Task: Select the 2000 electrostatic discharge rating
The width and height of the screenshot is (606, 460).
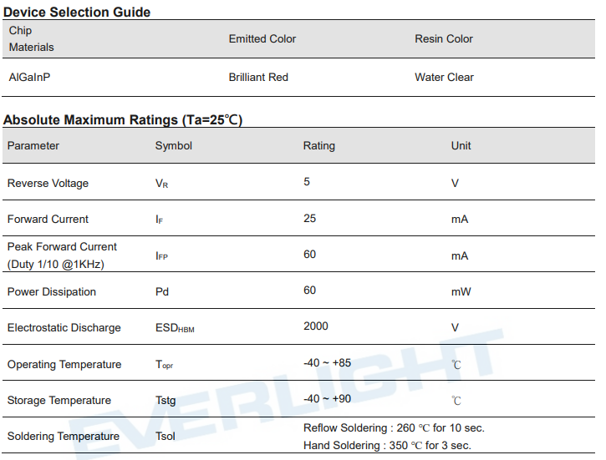Action: [x=316, y=326]
